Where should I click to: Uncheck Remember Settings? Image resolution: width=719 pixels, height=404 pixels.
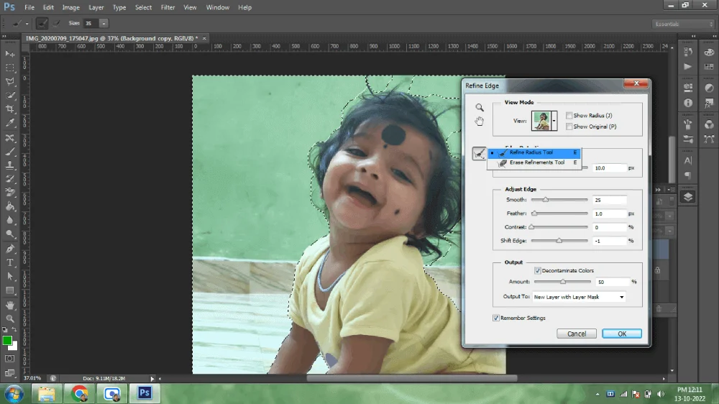495,318
